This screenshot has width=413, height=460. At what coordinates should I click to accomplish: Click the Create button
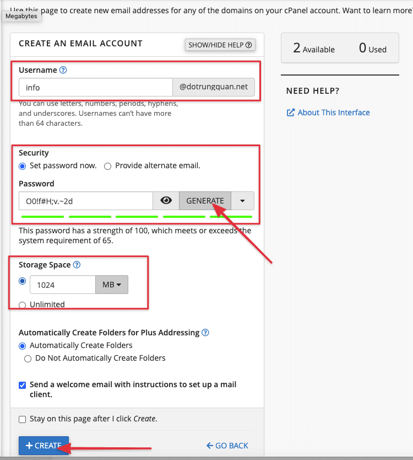tap(44, 446)
